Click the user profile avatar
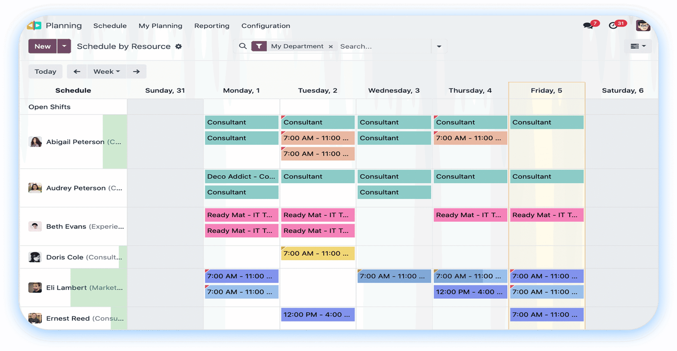This screenshot has height=351, width=677. (x=643, y=26)
